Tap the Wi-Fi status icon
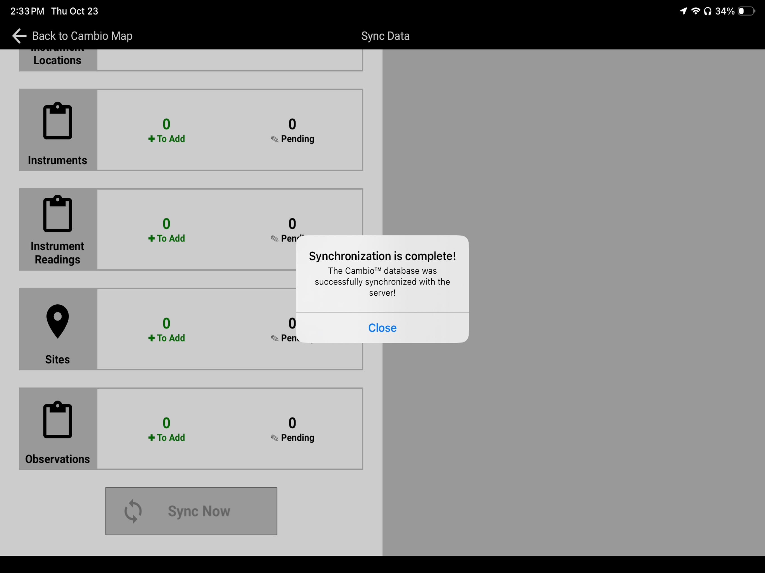This screenshot has height=573, width=765. [x=696, y=11]
